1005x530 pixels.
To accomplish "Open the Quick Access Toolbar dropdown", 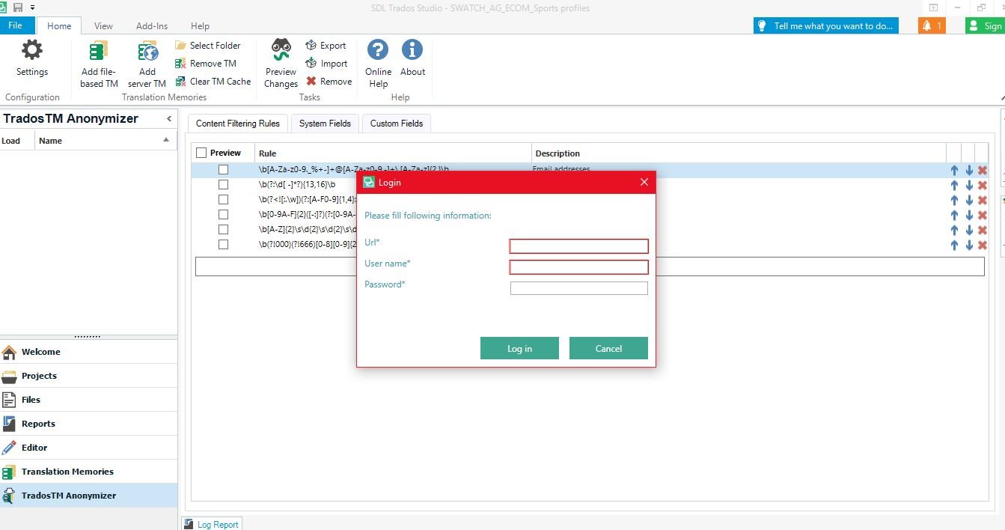I will (x=32, y=7).
